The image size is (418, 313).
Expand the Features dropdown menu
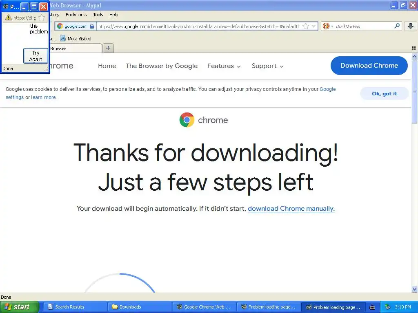coord(224,66)
